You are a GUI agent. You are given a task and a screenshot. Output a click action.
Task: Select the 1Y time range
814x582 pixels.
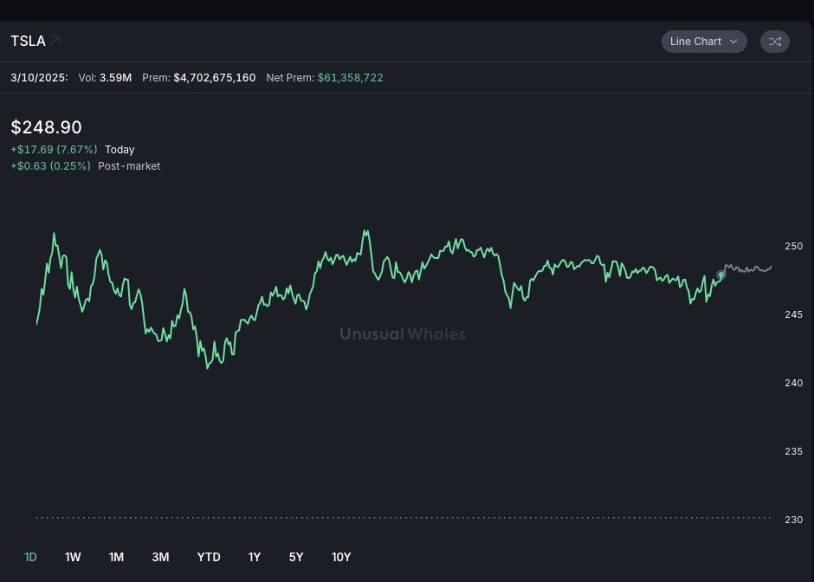pos(255,557)
